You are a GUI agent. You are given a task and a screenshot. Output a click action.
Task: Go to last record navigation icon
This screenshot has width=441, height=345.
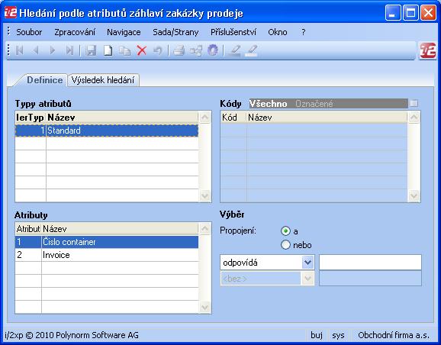point(69,50)
